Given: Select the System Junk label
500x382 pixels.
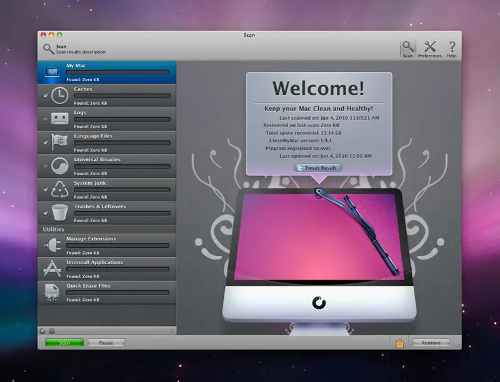Looking at the screenshot, I should [x=90, y=183].
